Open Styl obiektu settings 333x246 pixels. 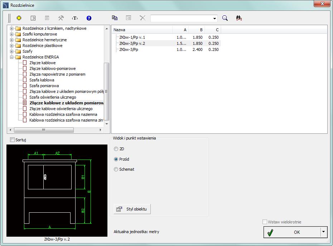(x=132, y=209)
